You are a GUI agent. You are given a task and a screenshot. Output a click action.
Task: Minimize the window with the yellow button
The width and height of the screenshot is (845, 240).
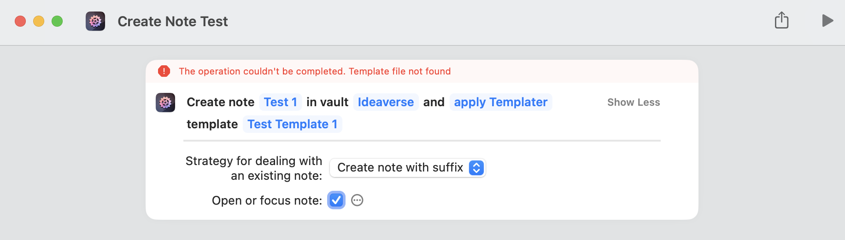pos(39,21)
